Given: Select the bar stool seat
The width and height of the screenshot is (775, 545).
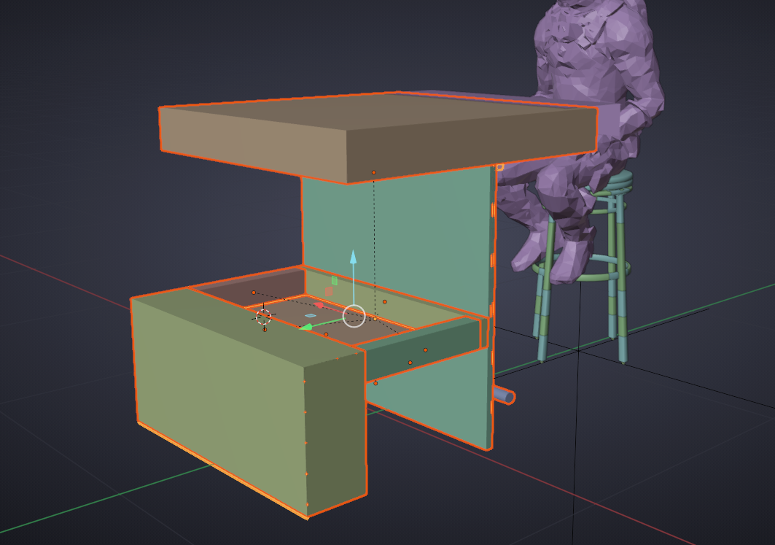Looking at the screenshot, I should (x=614, y=177).
